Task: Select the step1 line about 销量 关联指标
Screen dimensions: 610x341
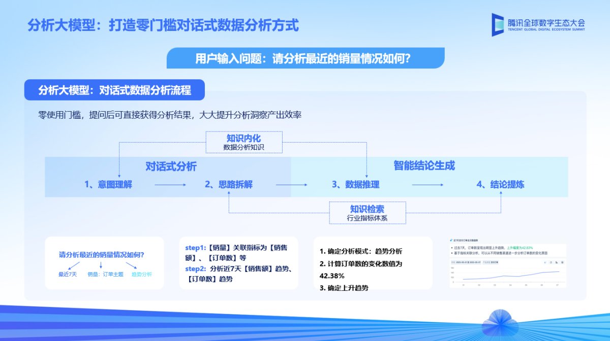Action: [x=236, y=252]
